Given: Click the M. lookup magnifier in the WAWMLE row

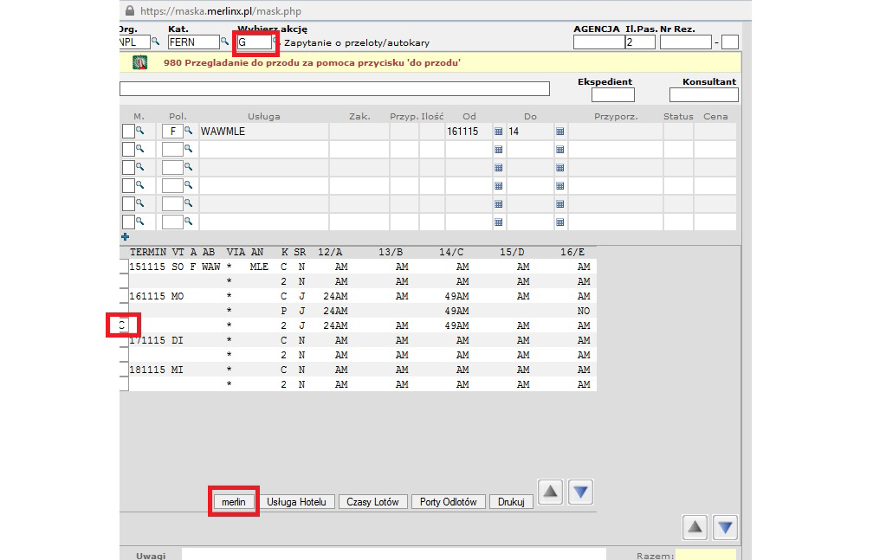Looking at the screenshot, I should (x=140, y=131).
